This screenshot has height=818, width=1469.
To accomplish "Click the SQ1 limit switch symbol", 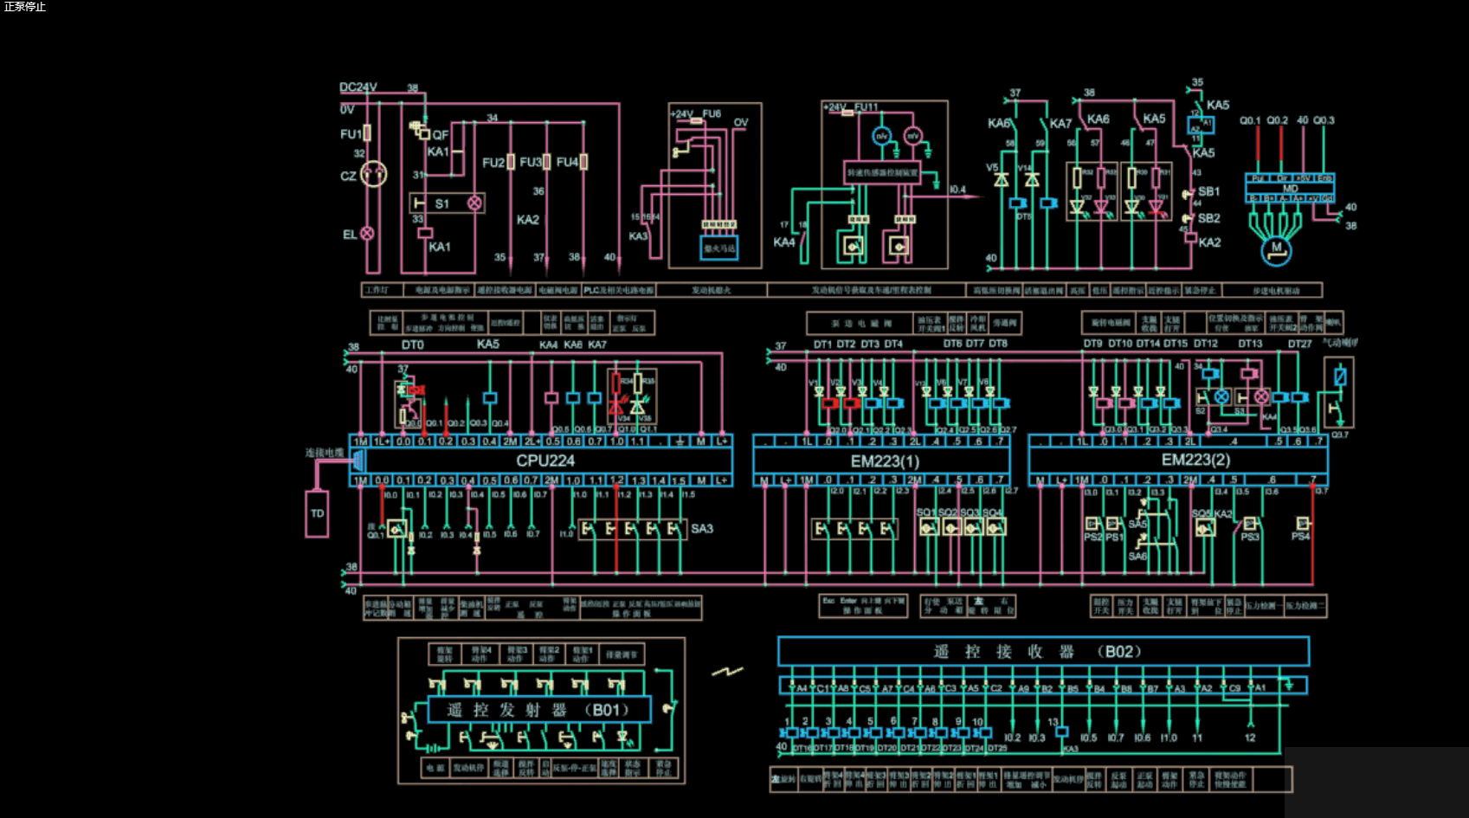I will [929, 527].
